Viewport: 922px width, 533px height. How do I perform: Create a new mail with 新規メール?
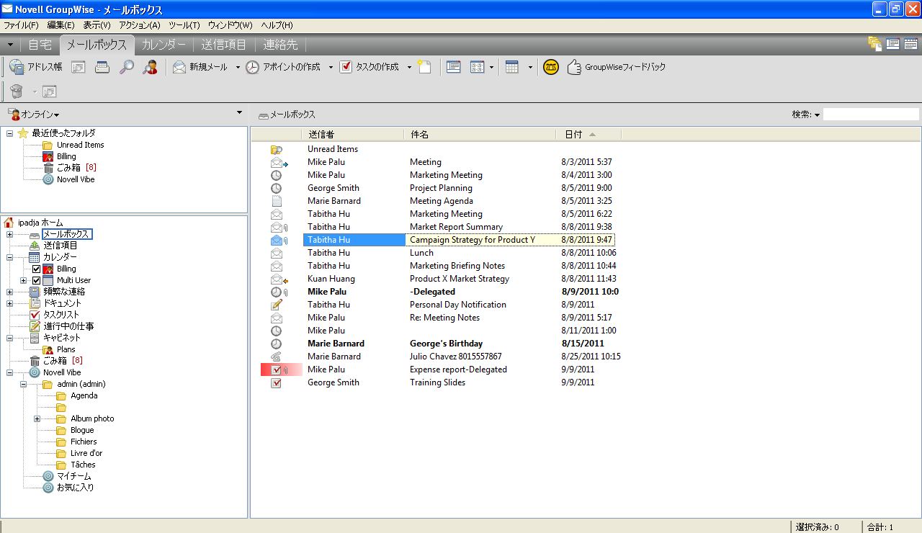[200, 67]
